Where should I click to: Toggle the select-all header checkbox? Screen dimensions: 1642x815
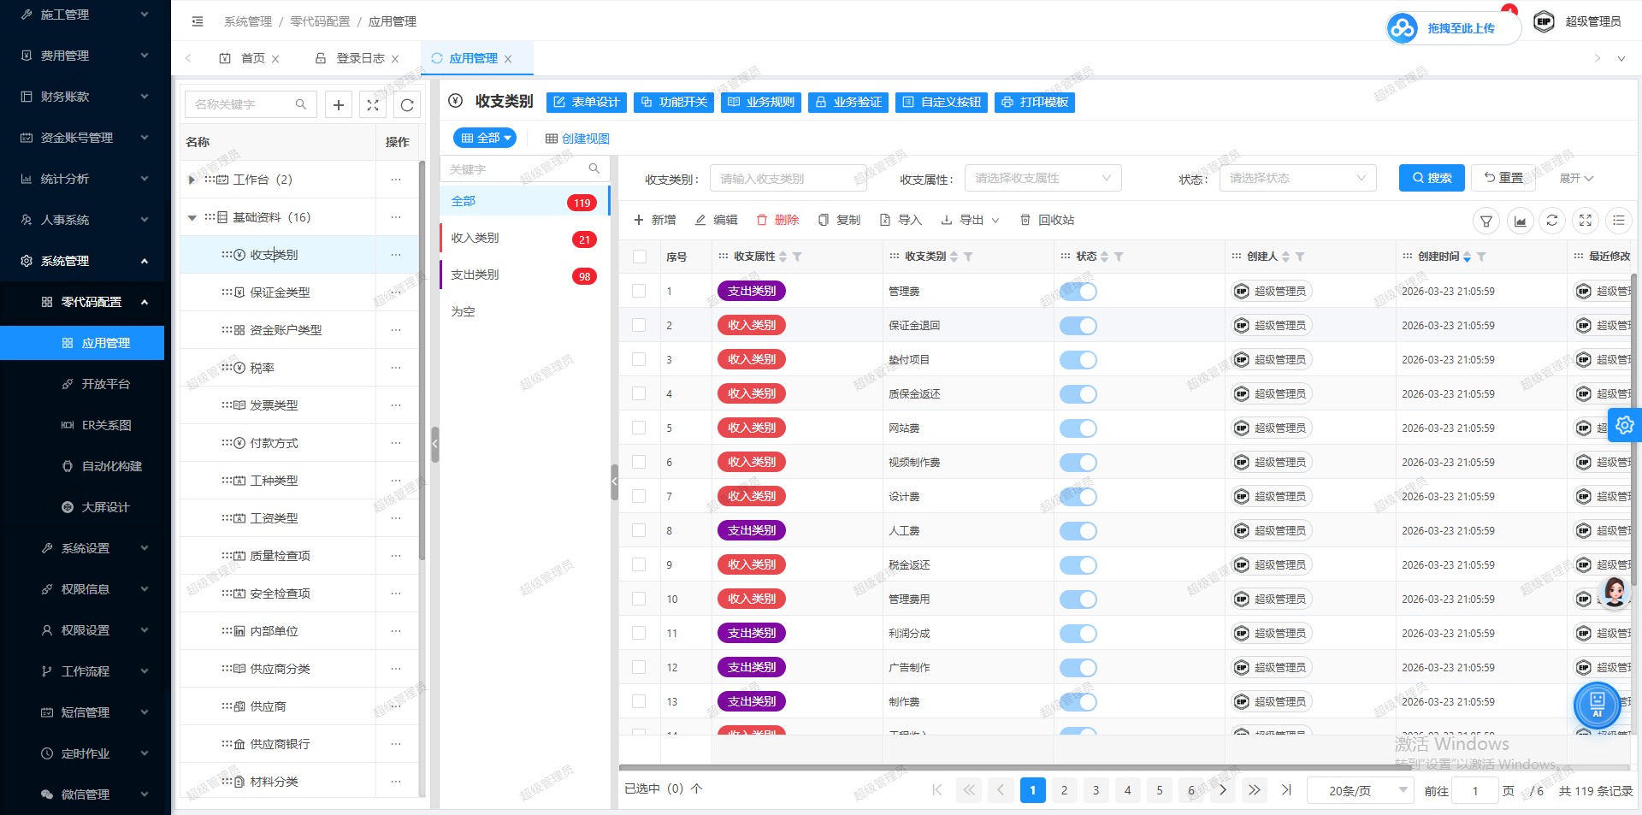pos(640,257)
